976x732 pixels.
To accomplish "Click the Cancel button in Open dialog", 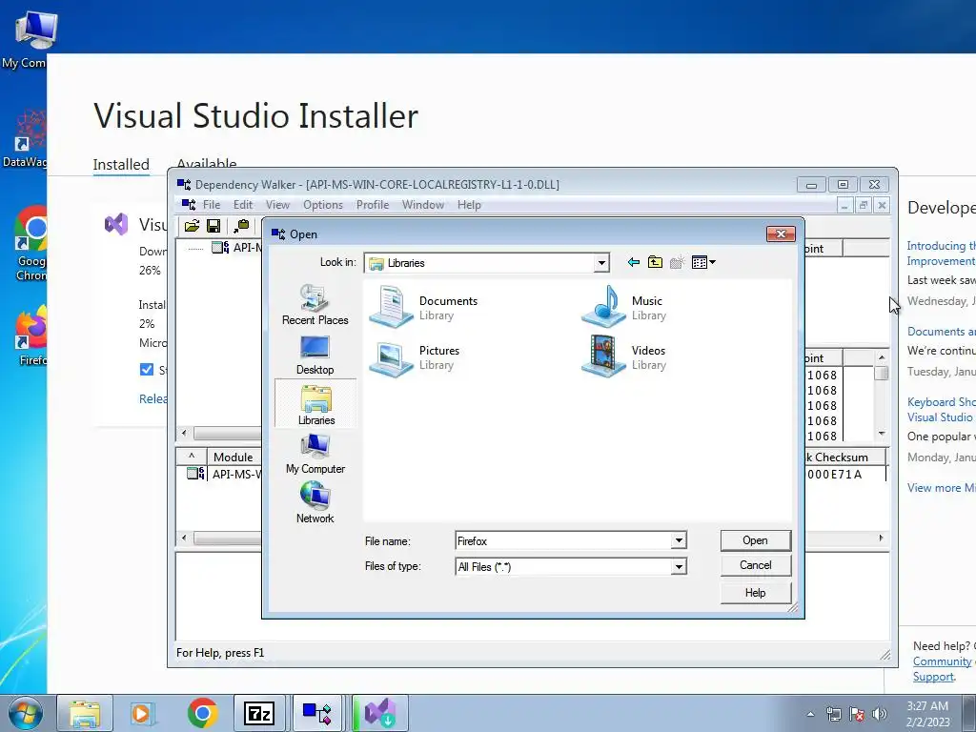I will (756, 565).
